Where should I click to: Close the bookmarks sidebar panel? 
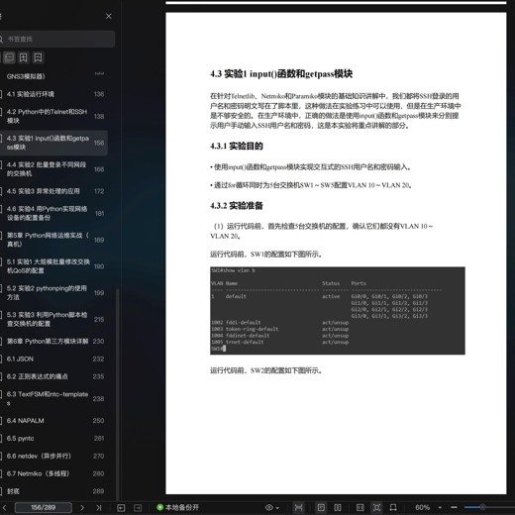point(109,16)
